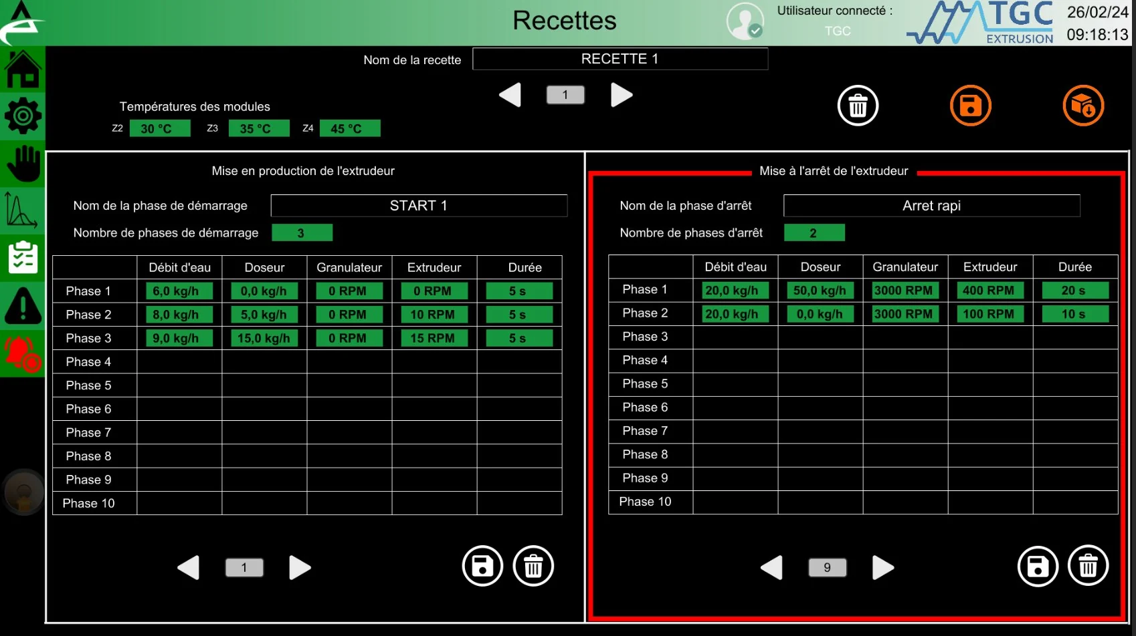Next start phase set arrow
Screen dimensions: 1136x636
point(300,568)
